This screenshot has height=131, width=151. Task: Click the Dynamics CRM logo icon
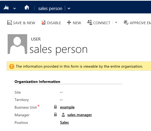pos(6,7)
